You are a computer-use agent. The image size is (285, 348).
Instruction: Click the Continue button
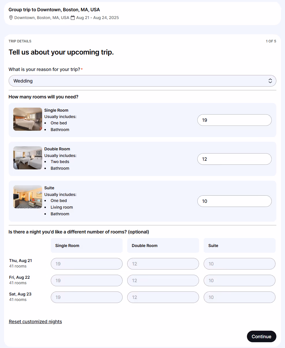point(262,336)
